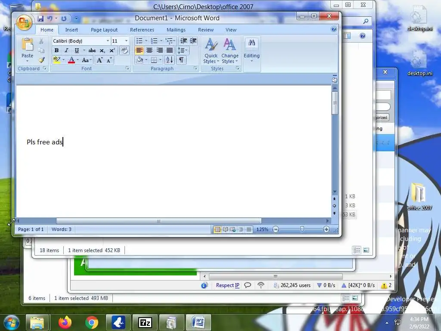Open the Font dialog launcher
Viewport: 441px width, 331px height.
[x=127, y=68]
